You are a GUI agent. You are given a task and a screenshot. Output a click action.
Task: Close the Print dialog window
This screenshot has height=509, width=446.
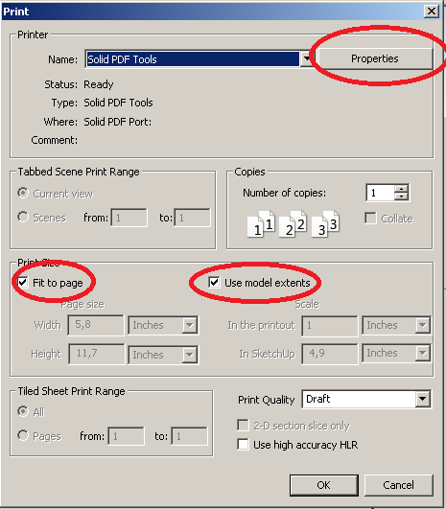(x=432, y=12)
